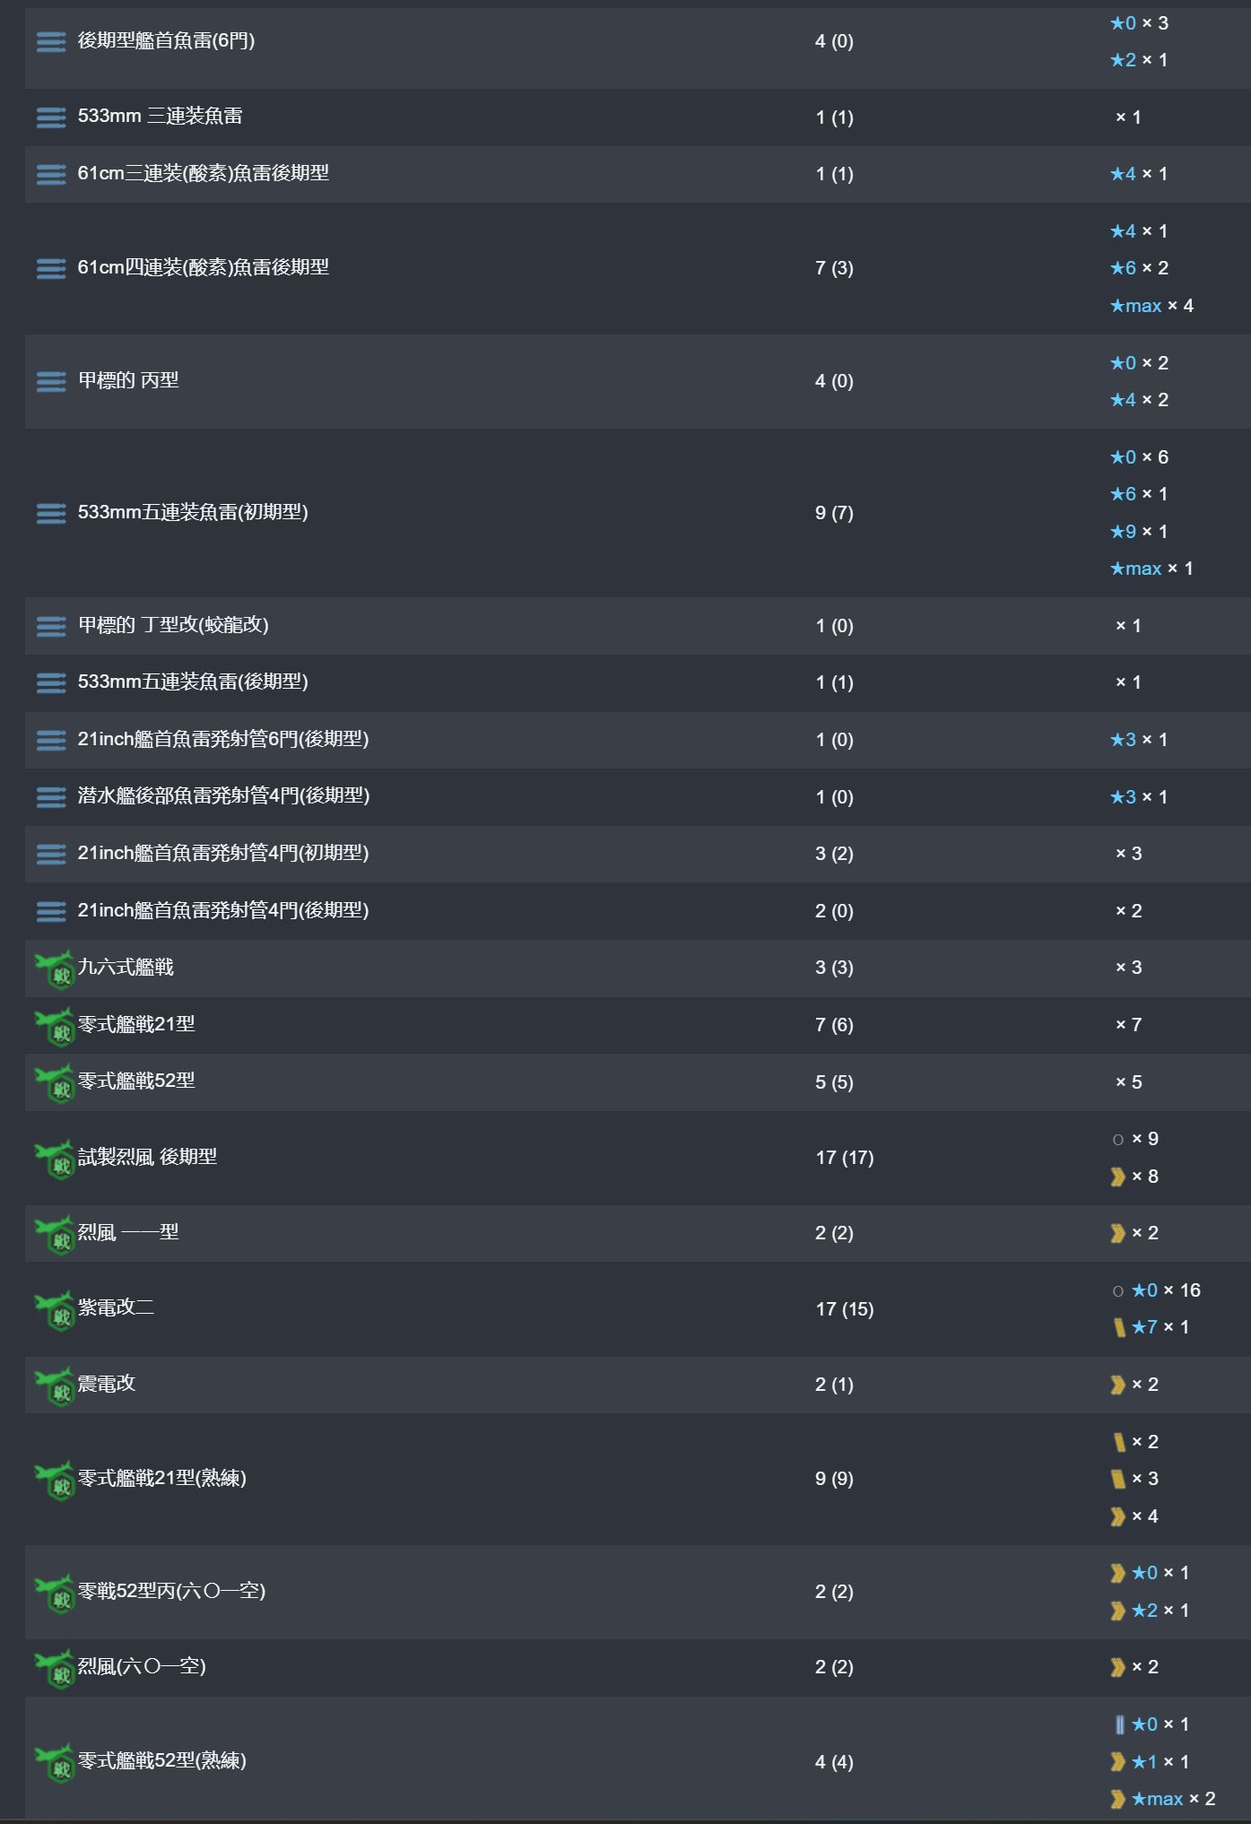Click the 震電改 name

pyautogui.click(x=107, y=1384)
